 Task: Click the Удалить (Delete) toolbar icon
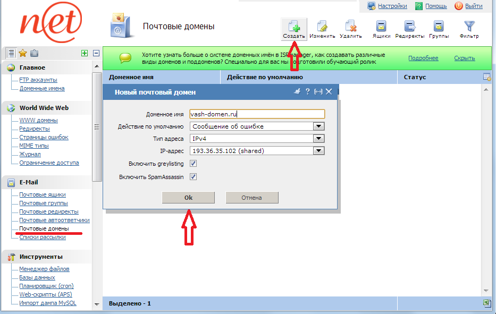350,27
